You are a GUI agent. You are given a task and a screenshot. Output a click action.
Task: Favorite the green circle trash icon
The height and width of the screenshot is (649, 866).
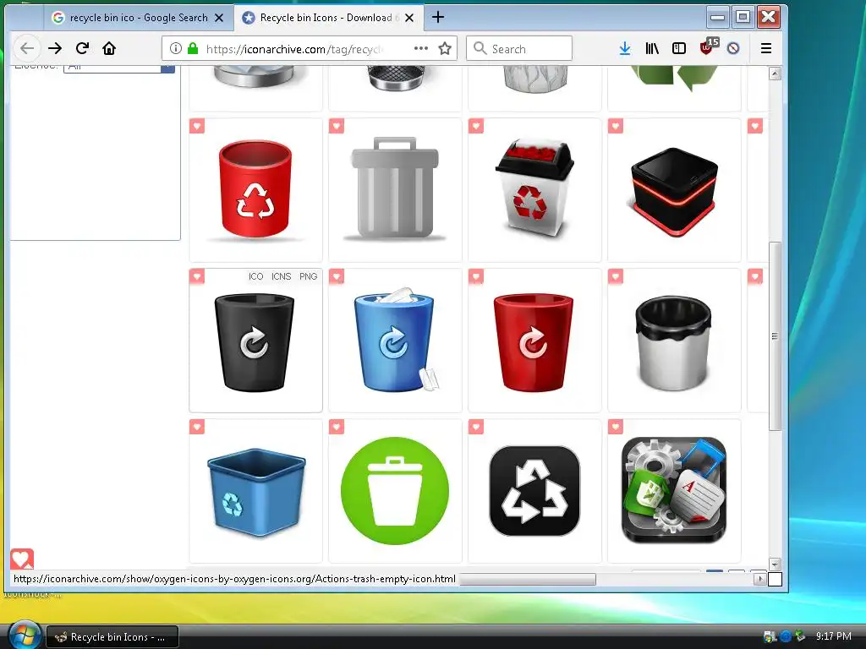point(337,427)
